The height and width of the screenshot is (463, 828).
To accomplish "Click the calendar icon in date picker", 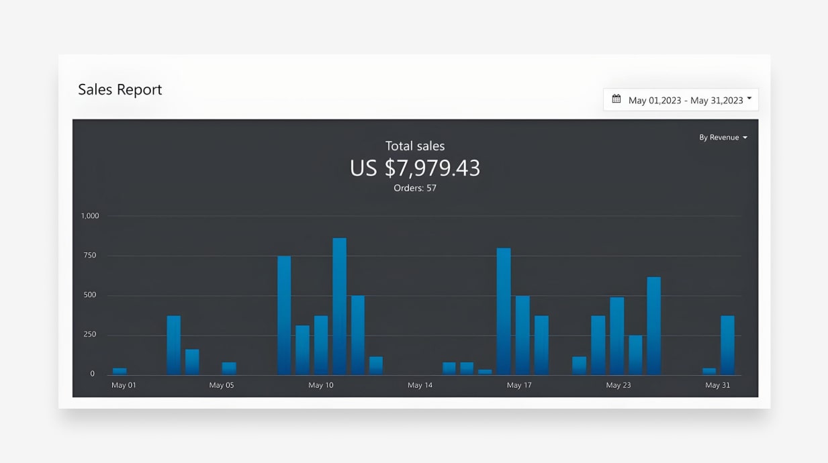I will (616, 99).
